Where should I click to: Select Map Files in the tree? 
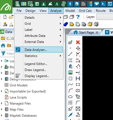pyautogui.click(x=17, y=110)
